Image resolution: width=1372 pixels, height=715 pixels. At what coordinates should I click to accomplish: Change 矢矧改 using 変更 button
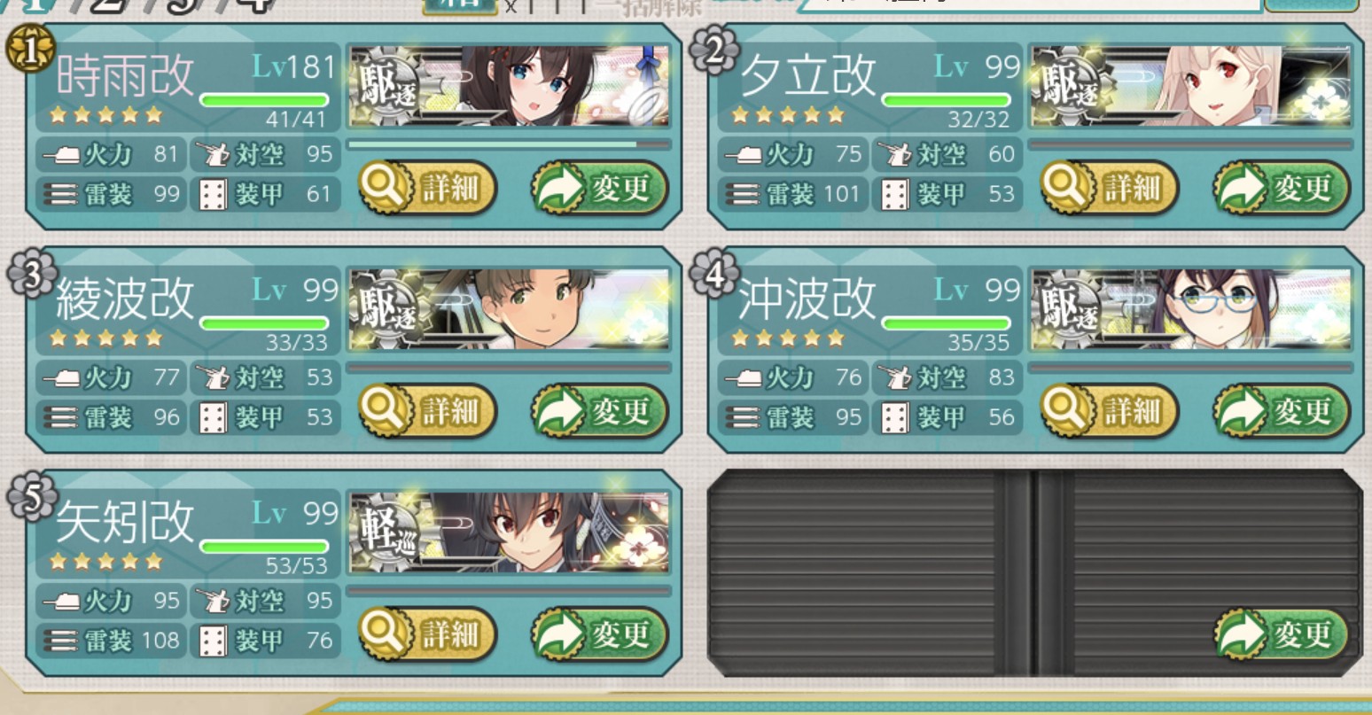click(599, 635)
